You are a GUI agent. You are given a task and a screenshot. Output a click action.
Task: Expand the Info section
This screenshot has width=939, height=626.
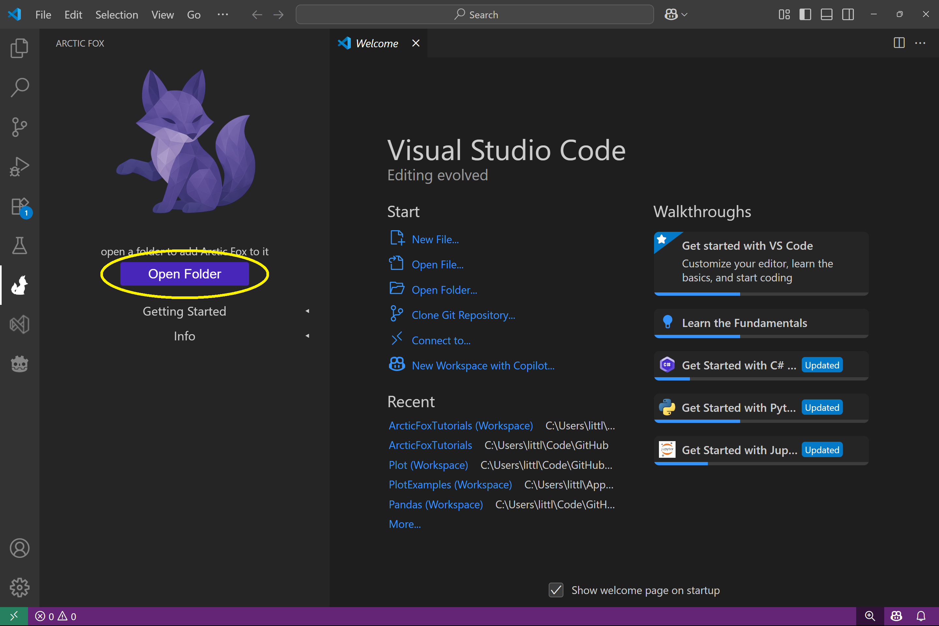tap(185, 336)
